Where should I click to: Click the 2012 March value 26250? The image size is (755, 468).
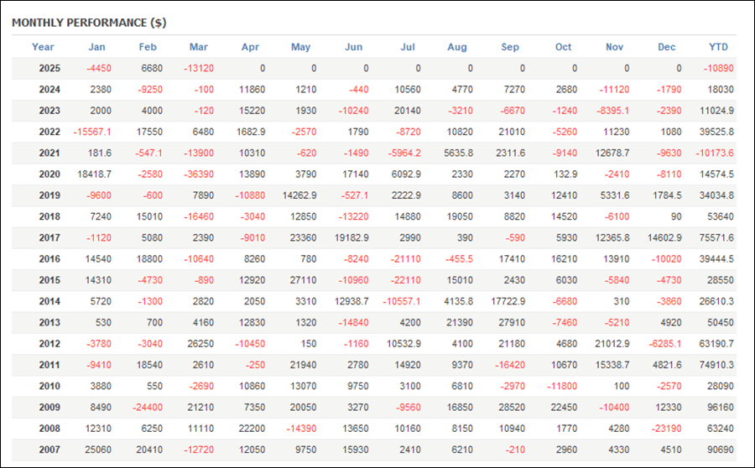tap(200, 344)
